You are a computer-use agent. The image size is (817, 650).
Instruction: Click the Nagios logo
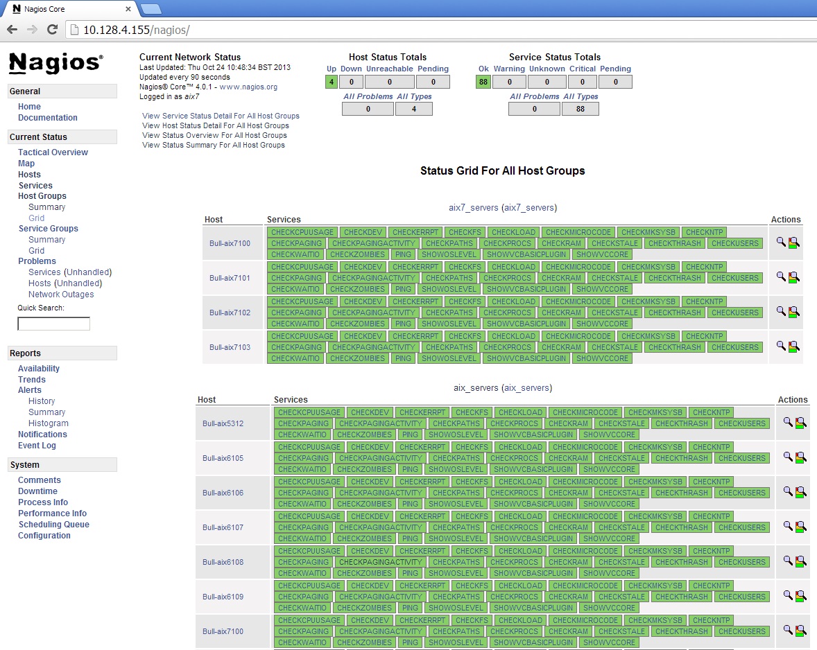[55, 63]
